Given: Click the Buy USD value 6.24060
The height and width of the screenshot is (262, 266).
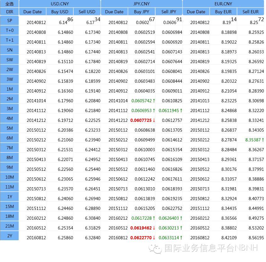Looking at the screenshot, I should (x=65, y=199).
